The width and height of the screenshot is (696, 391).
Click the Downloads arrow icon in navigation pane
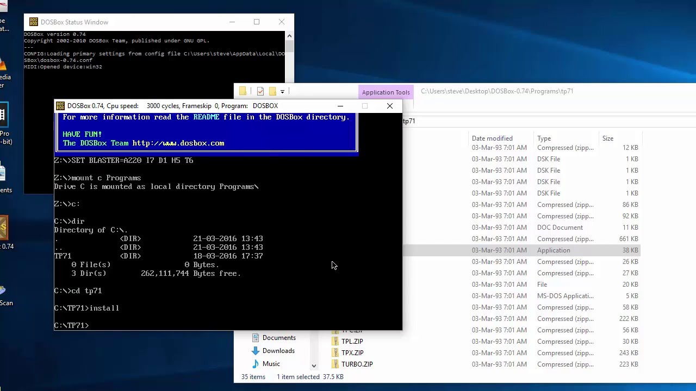[x=256, y=351]
